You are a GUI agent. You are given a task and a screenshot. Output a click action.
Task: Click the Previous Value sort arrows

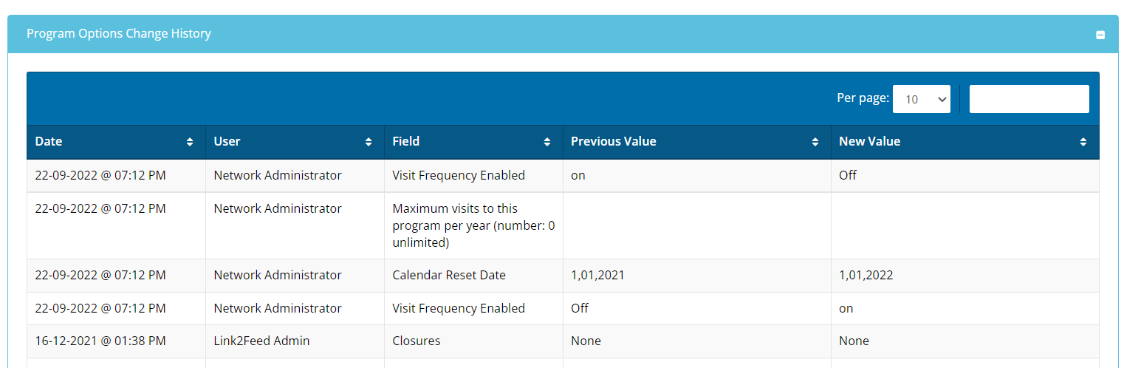pos(815,142)
